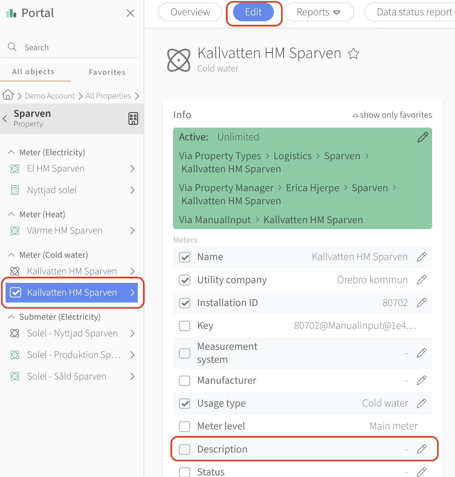Click the Description row's pencil edit icon

tap(421, 449)
